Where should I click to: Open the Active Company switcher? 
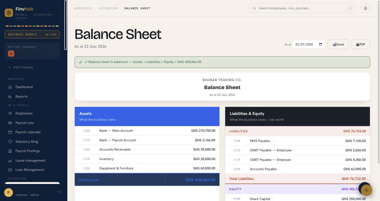point(32,51)
